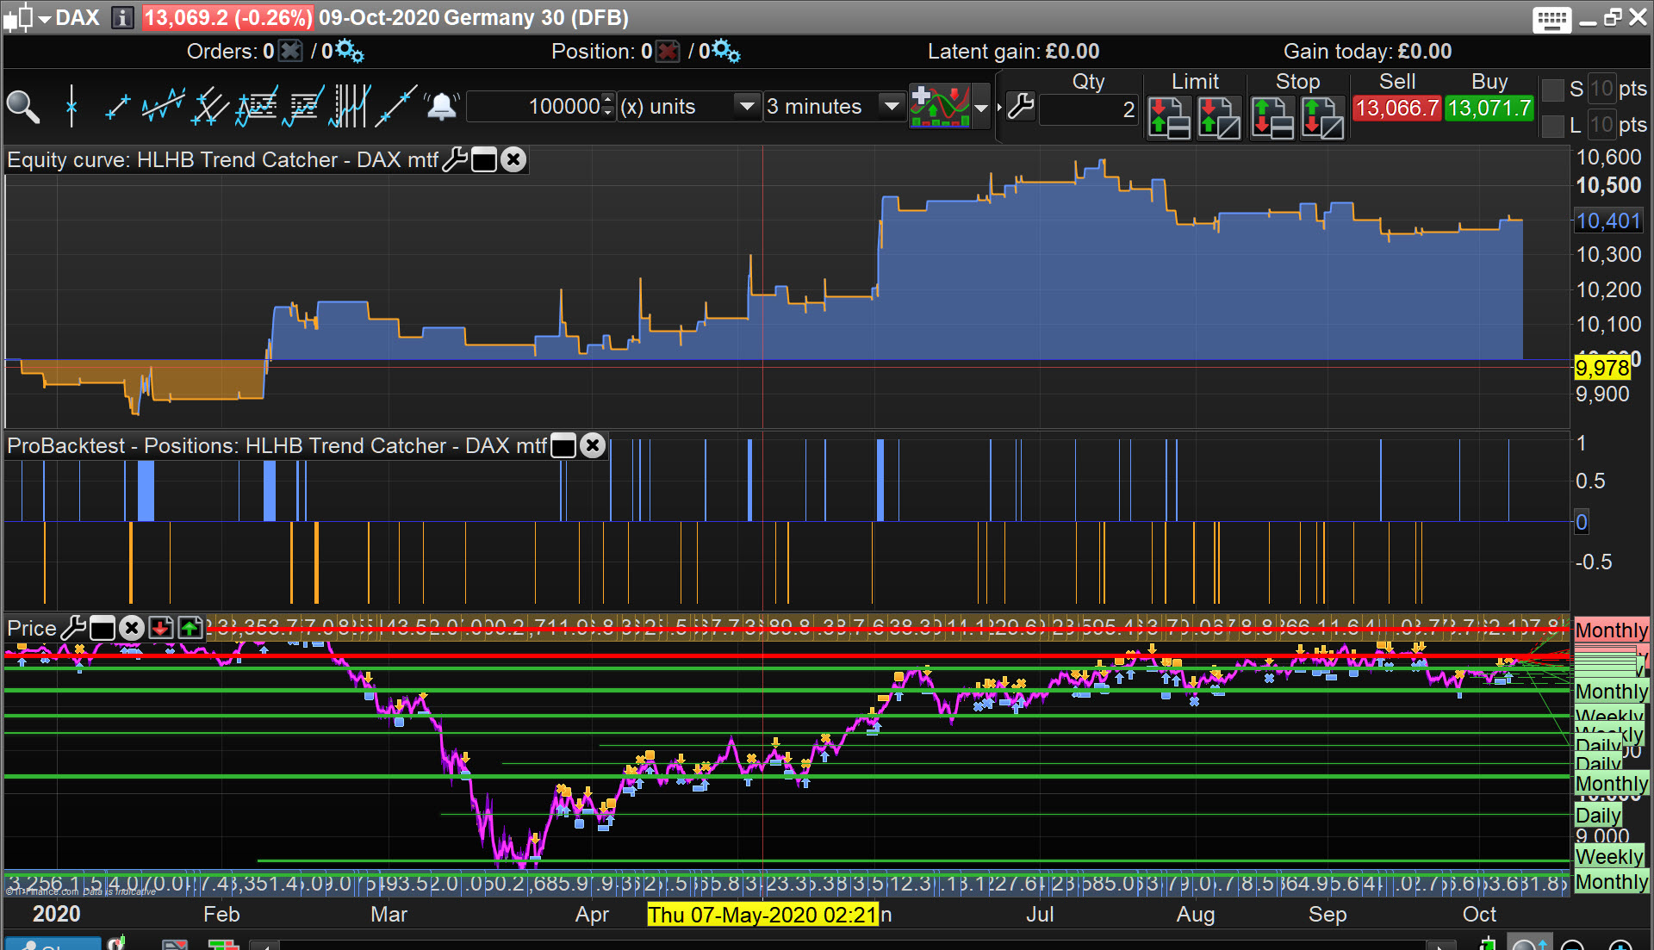Click the magnifier zoom tool
This screenshot has width=1654, height=950.
point(23,107)
